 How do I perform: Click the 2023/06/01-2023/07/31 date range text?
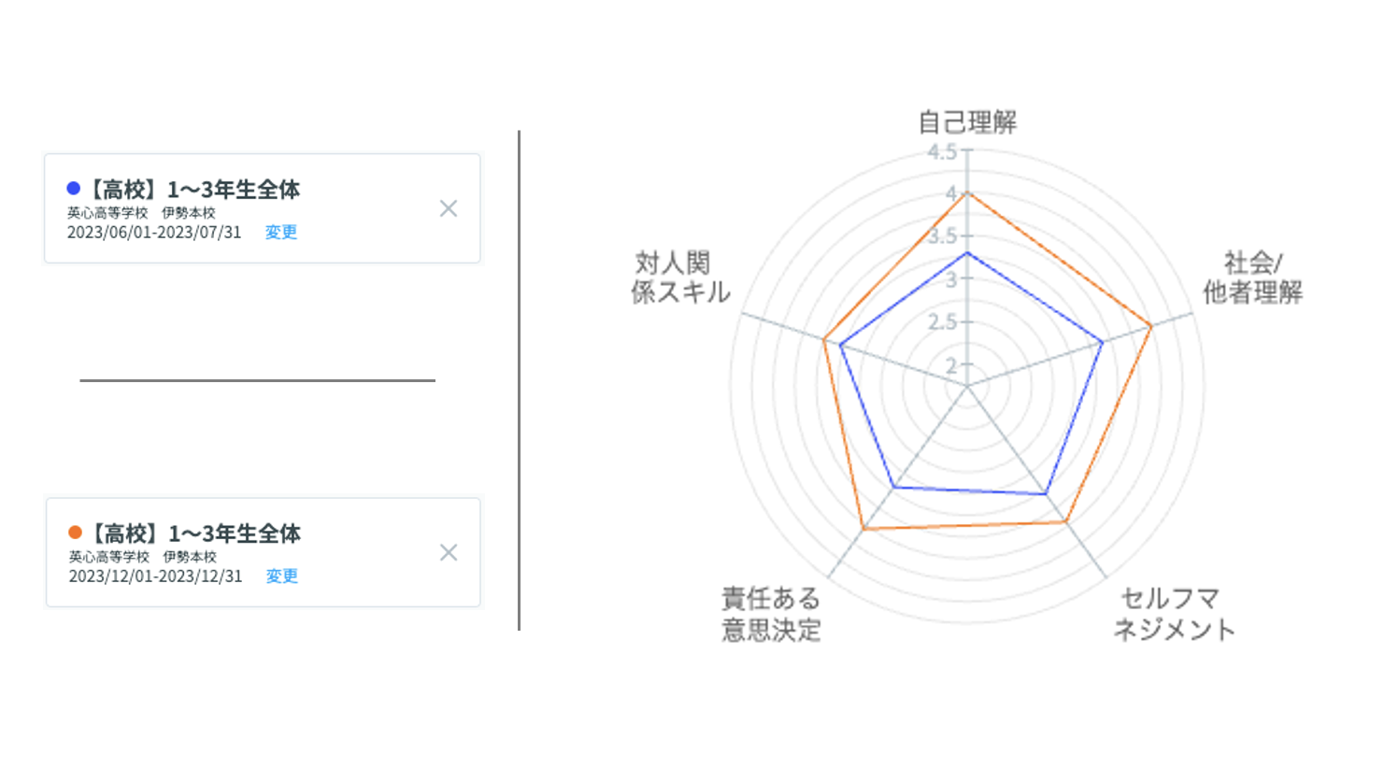[x=154, y=232]
